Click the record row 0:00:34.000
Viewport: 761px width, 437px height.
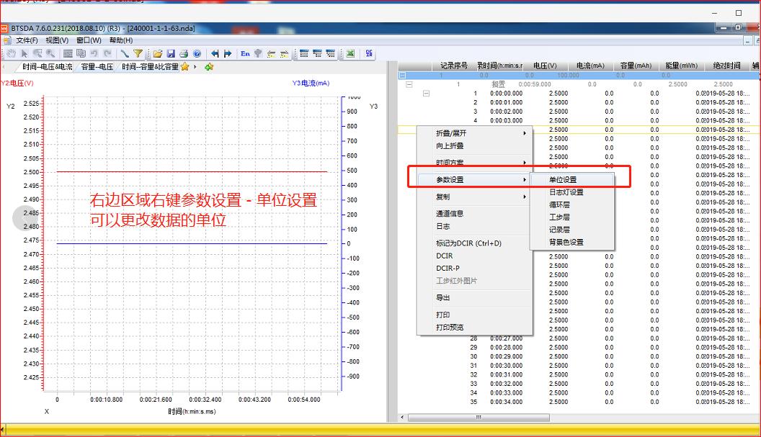(x=577, y=402)
